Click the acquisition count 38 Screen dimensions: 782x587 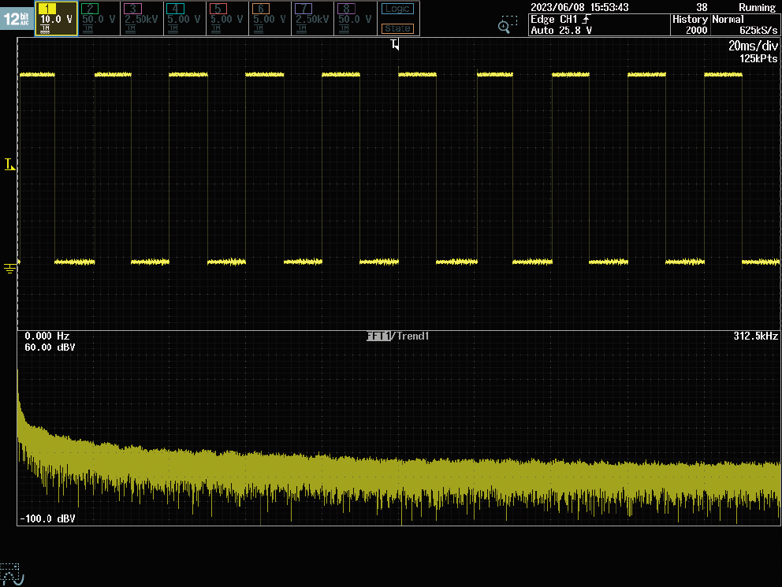pos(702,7)
